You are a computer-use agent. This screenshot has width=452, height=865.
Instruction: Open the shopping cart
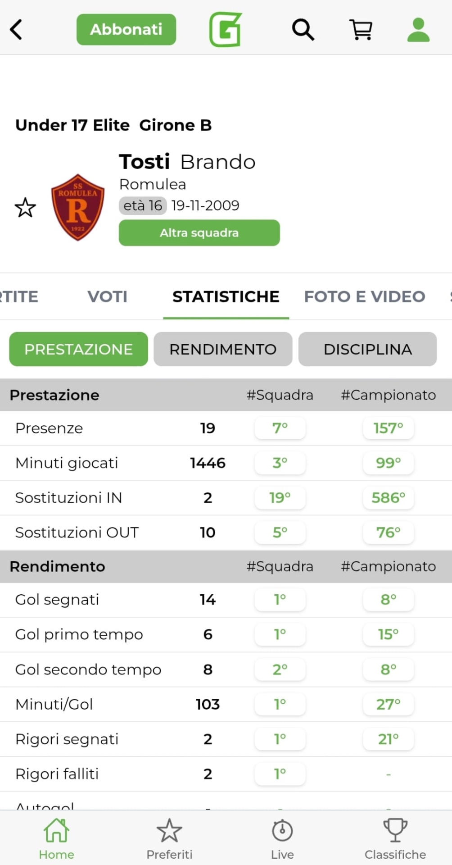pyautogui.click(x=361, y=30)
